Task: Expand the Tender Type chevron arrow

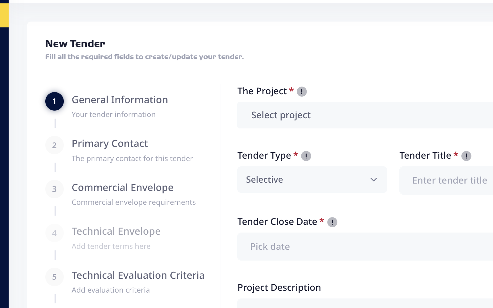Action: [374, 180]
